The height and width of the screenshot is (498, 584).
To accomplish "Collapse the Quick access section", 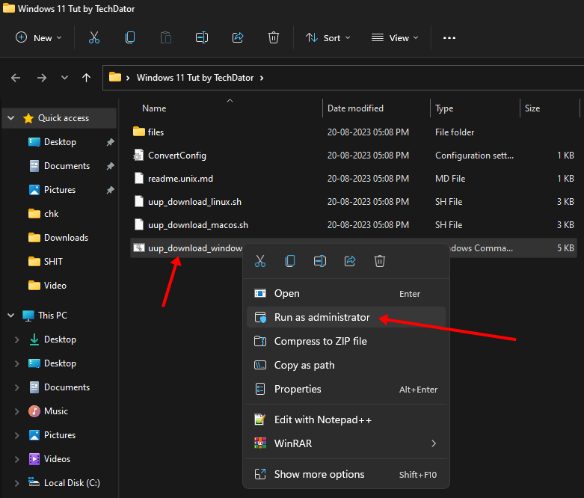I will click(x=11, y=118).
